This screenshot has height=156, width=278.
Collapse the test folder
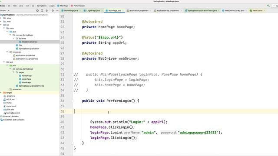4,62
